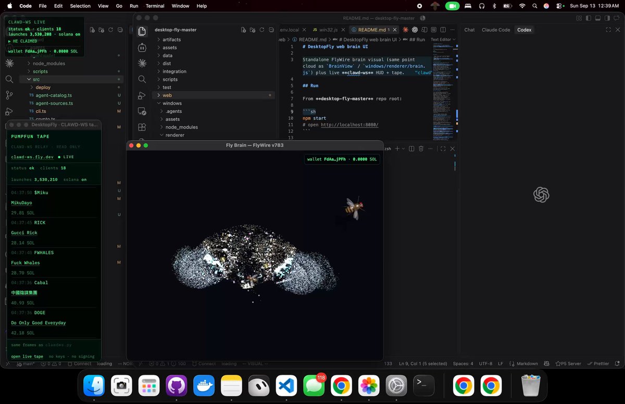The height and width of the screenshot is (404, 625).
Task: Open the Selection menu in the menu bar
Action: click(x=80, y=6)
